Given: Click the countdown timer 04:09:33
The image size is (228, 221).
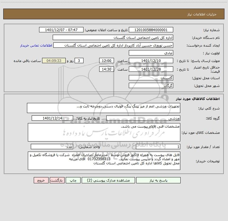Looking at the screenshot, I should pyautogui.click(x=54, y=61).
